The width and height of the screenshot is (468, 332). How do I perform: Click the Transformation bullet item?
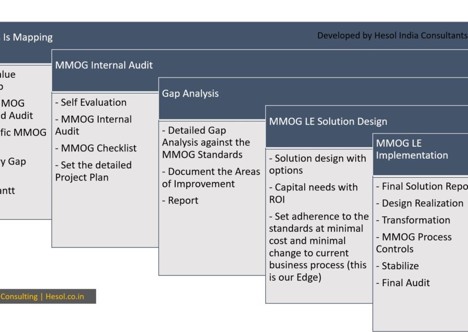point(413,220)
